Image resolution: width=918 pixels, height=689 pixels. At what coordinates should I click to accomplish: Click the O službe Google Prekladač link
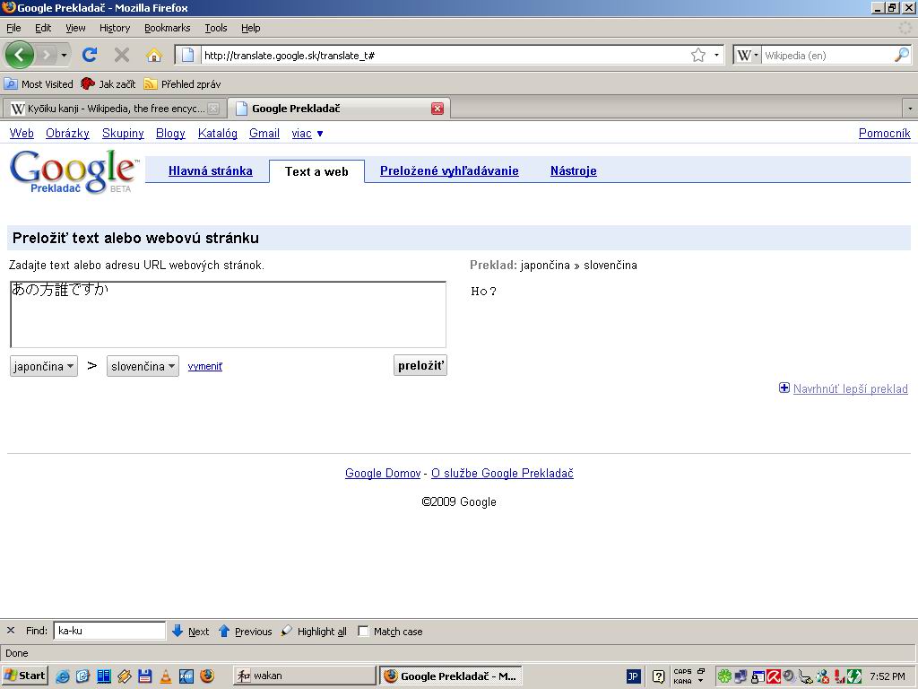502,473
